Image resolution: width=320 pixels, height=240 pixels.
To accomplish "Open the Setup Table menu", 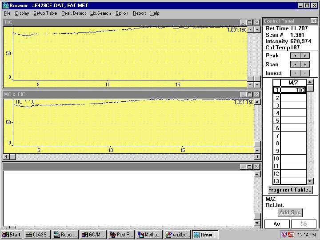I will (x=45, y=13).
